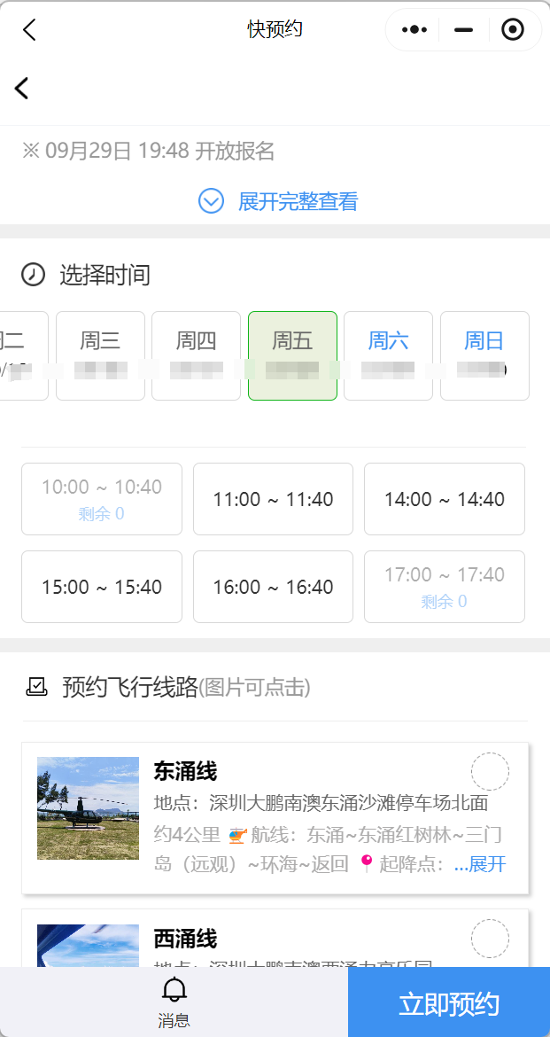
Task: Pick the 14:00 ~ 14:40 time slot
Action: coord(444,499)
